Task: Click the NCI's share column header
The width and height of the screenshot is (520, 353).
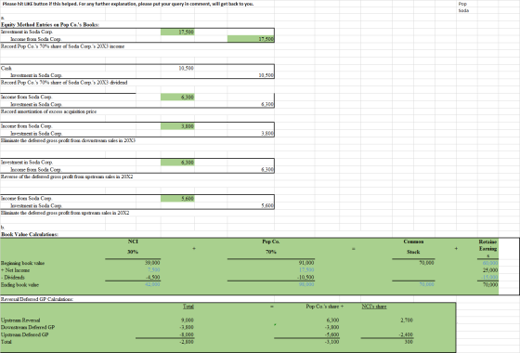Action: tap(374, 307)
